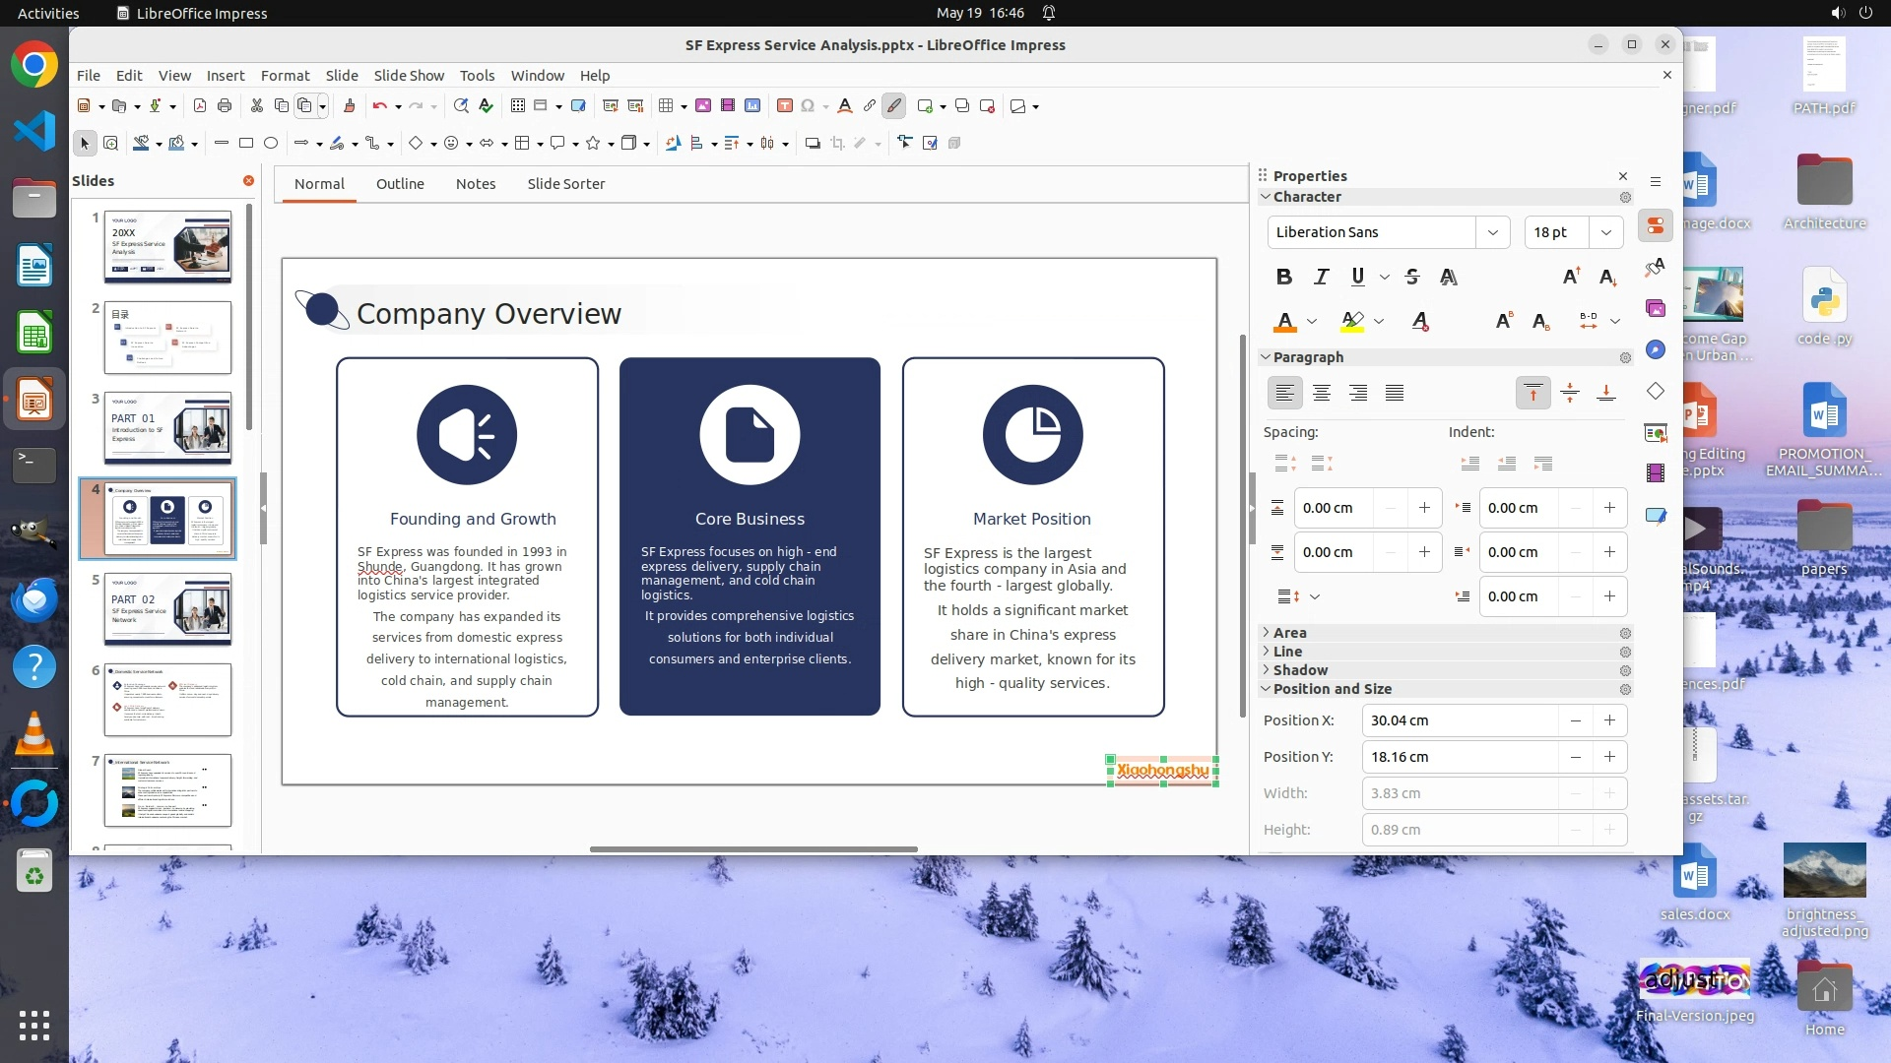Align text to top icon

[1532, 393]
